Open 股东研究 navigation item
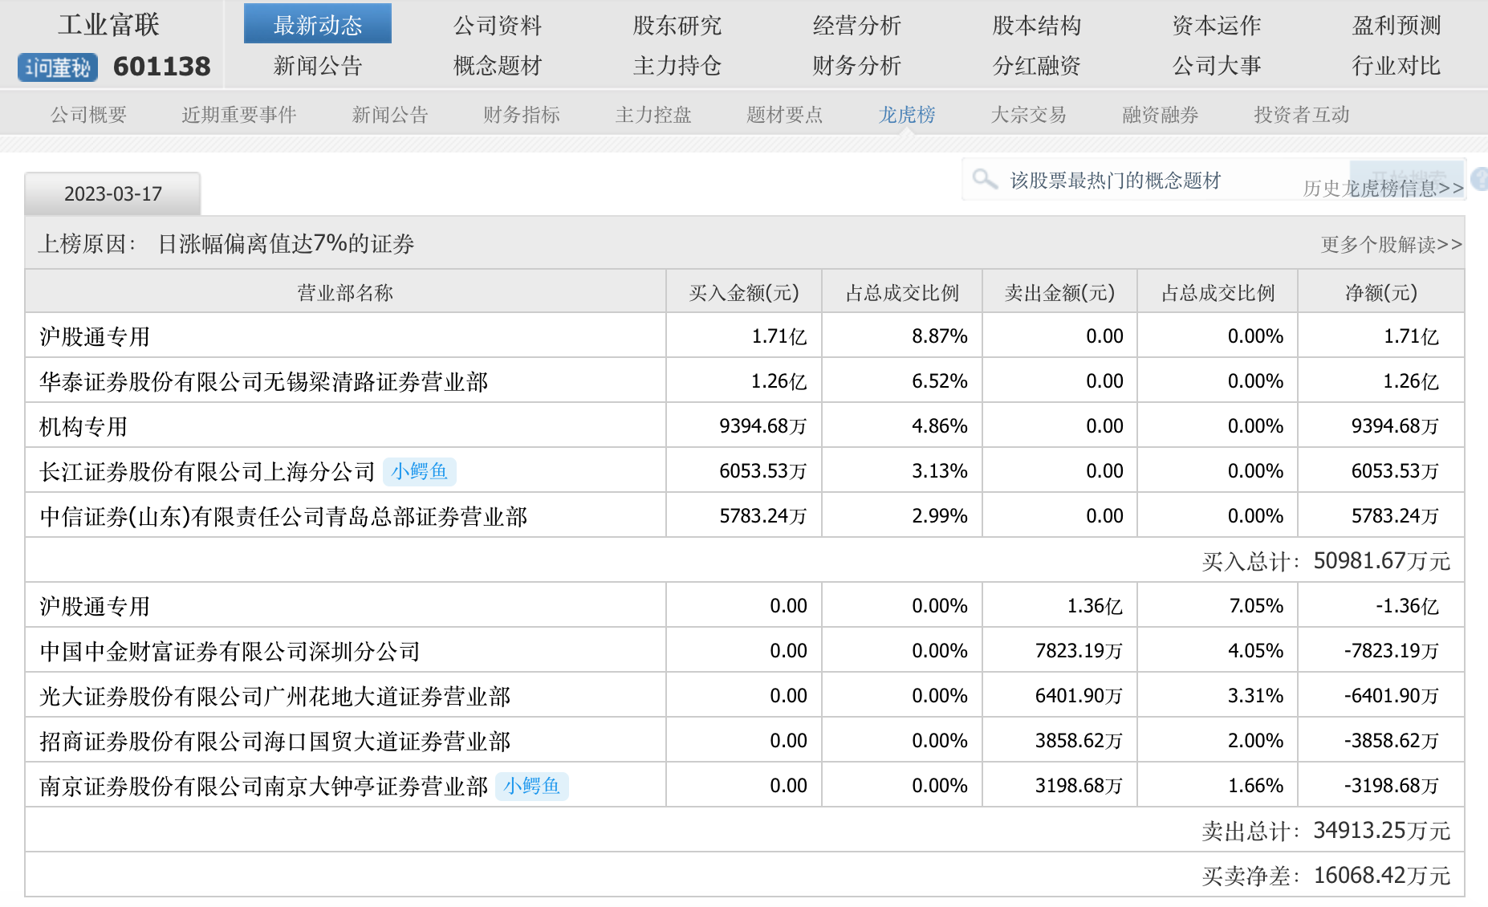The image size is (1488, 907). pyautogui.click(x=677, y=25)
